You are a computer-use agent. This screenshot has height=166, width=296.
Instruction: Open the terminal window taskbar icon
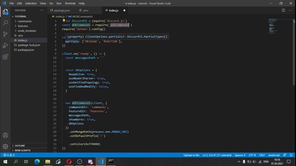click(x=111, y=162)
